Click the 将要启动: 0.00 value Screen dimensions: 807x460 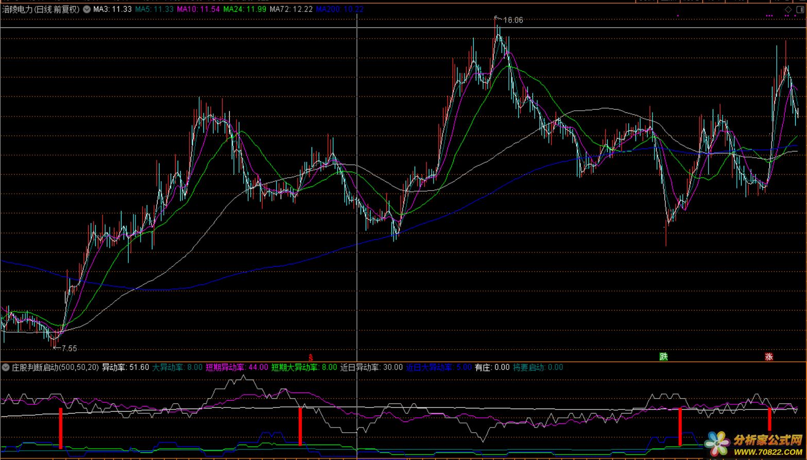[x=538, y=367]
